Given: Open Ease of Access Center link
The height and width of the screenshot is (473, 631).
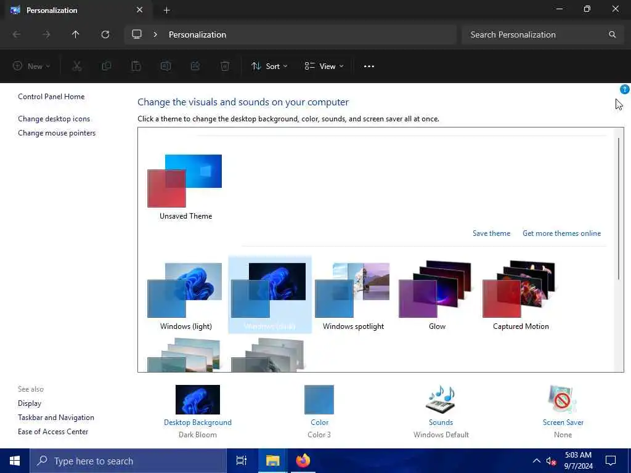Looking at the screenshot, I should (x=53, y=432).
